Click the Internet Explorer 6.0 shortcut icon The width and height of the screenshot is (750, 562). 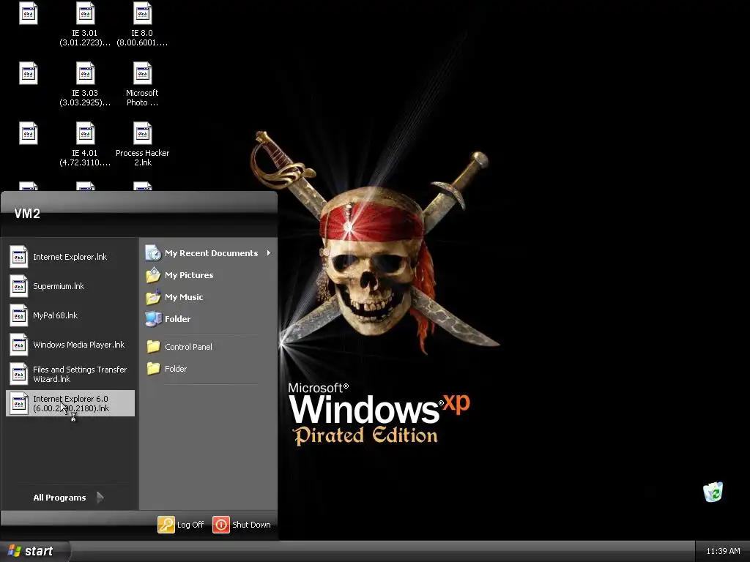click(19, 403)
